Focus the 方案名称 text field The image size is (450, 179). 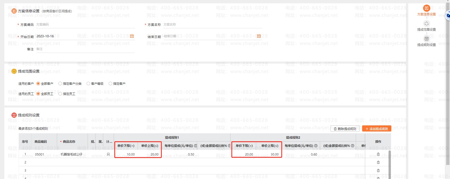(x=212, y=25)
